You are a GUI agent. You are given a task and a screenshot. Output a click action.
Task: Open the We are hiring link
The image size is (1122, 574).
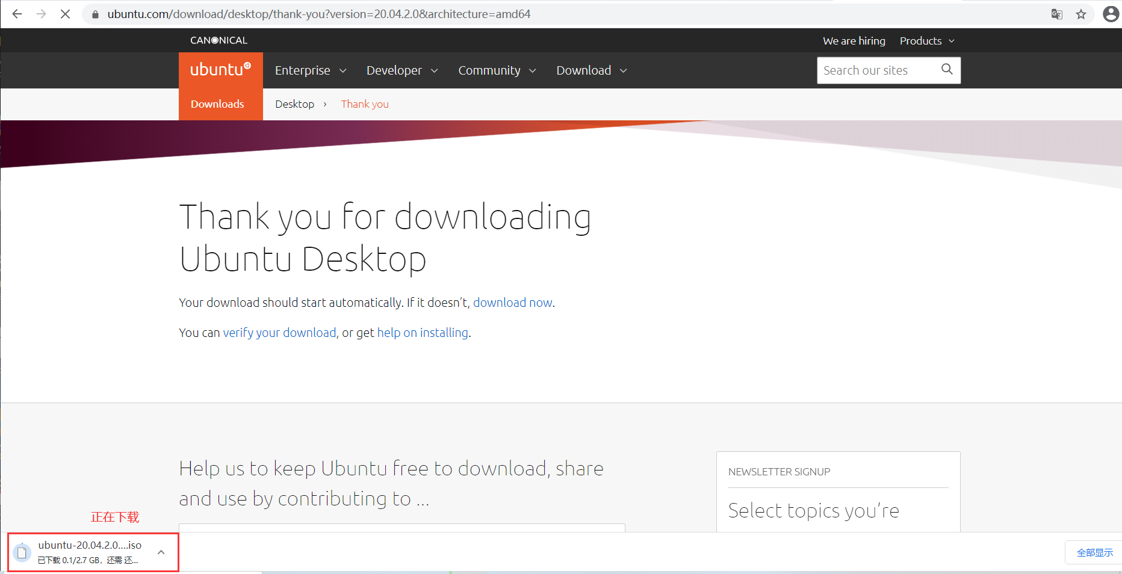854,41
